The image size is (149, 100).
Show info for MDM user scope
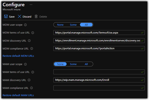[25, 25]
